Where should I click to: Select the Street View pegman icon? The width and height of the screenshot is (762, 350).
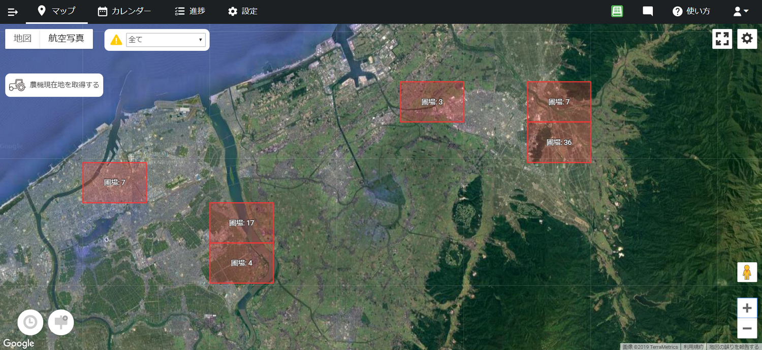(x=747, y=273)
